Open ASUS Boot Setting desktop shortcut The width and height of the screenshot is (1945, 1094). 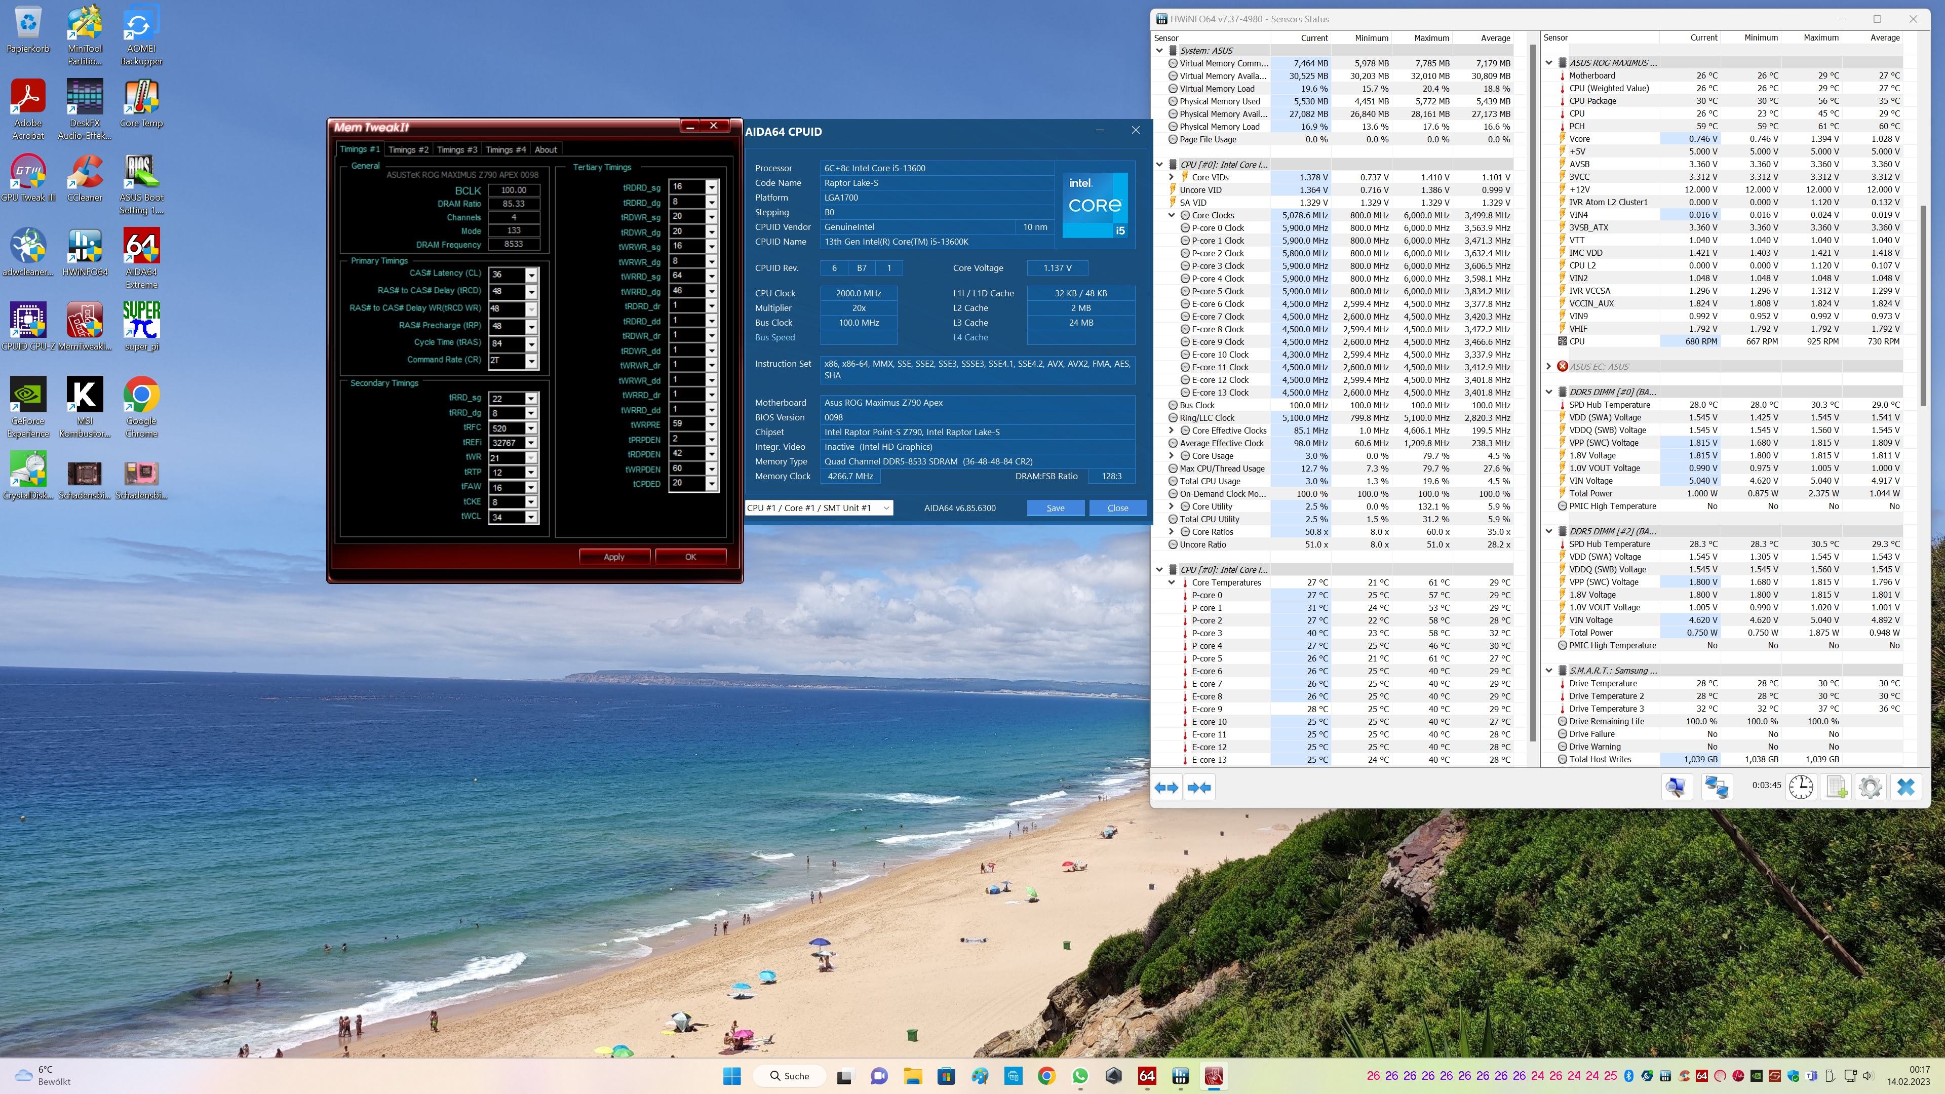pos(141,184)
